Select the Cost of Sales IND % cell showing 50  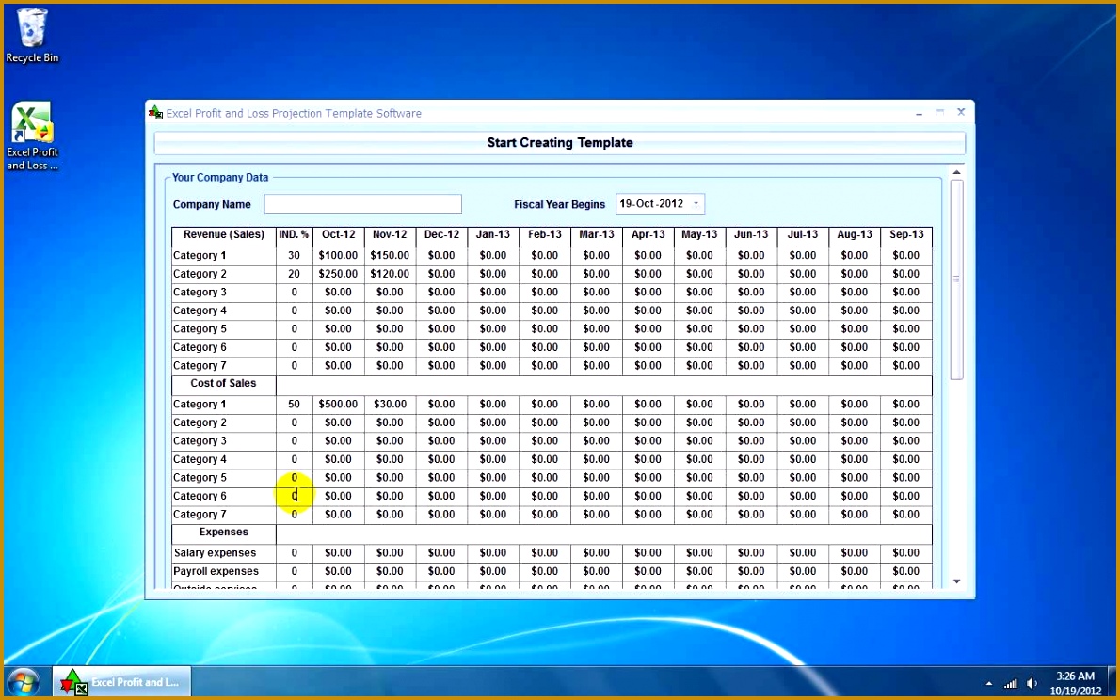(295, 404)
